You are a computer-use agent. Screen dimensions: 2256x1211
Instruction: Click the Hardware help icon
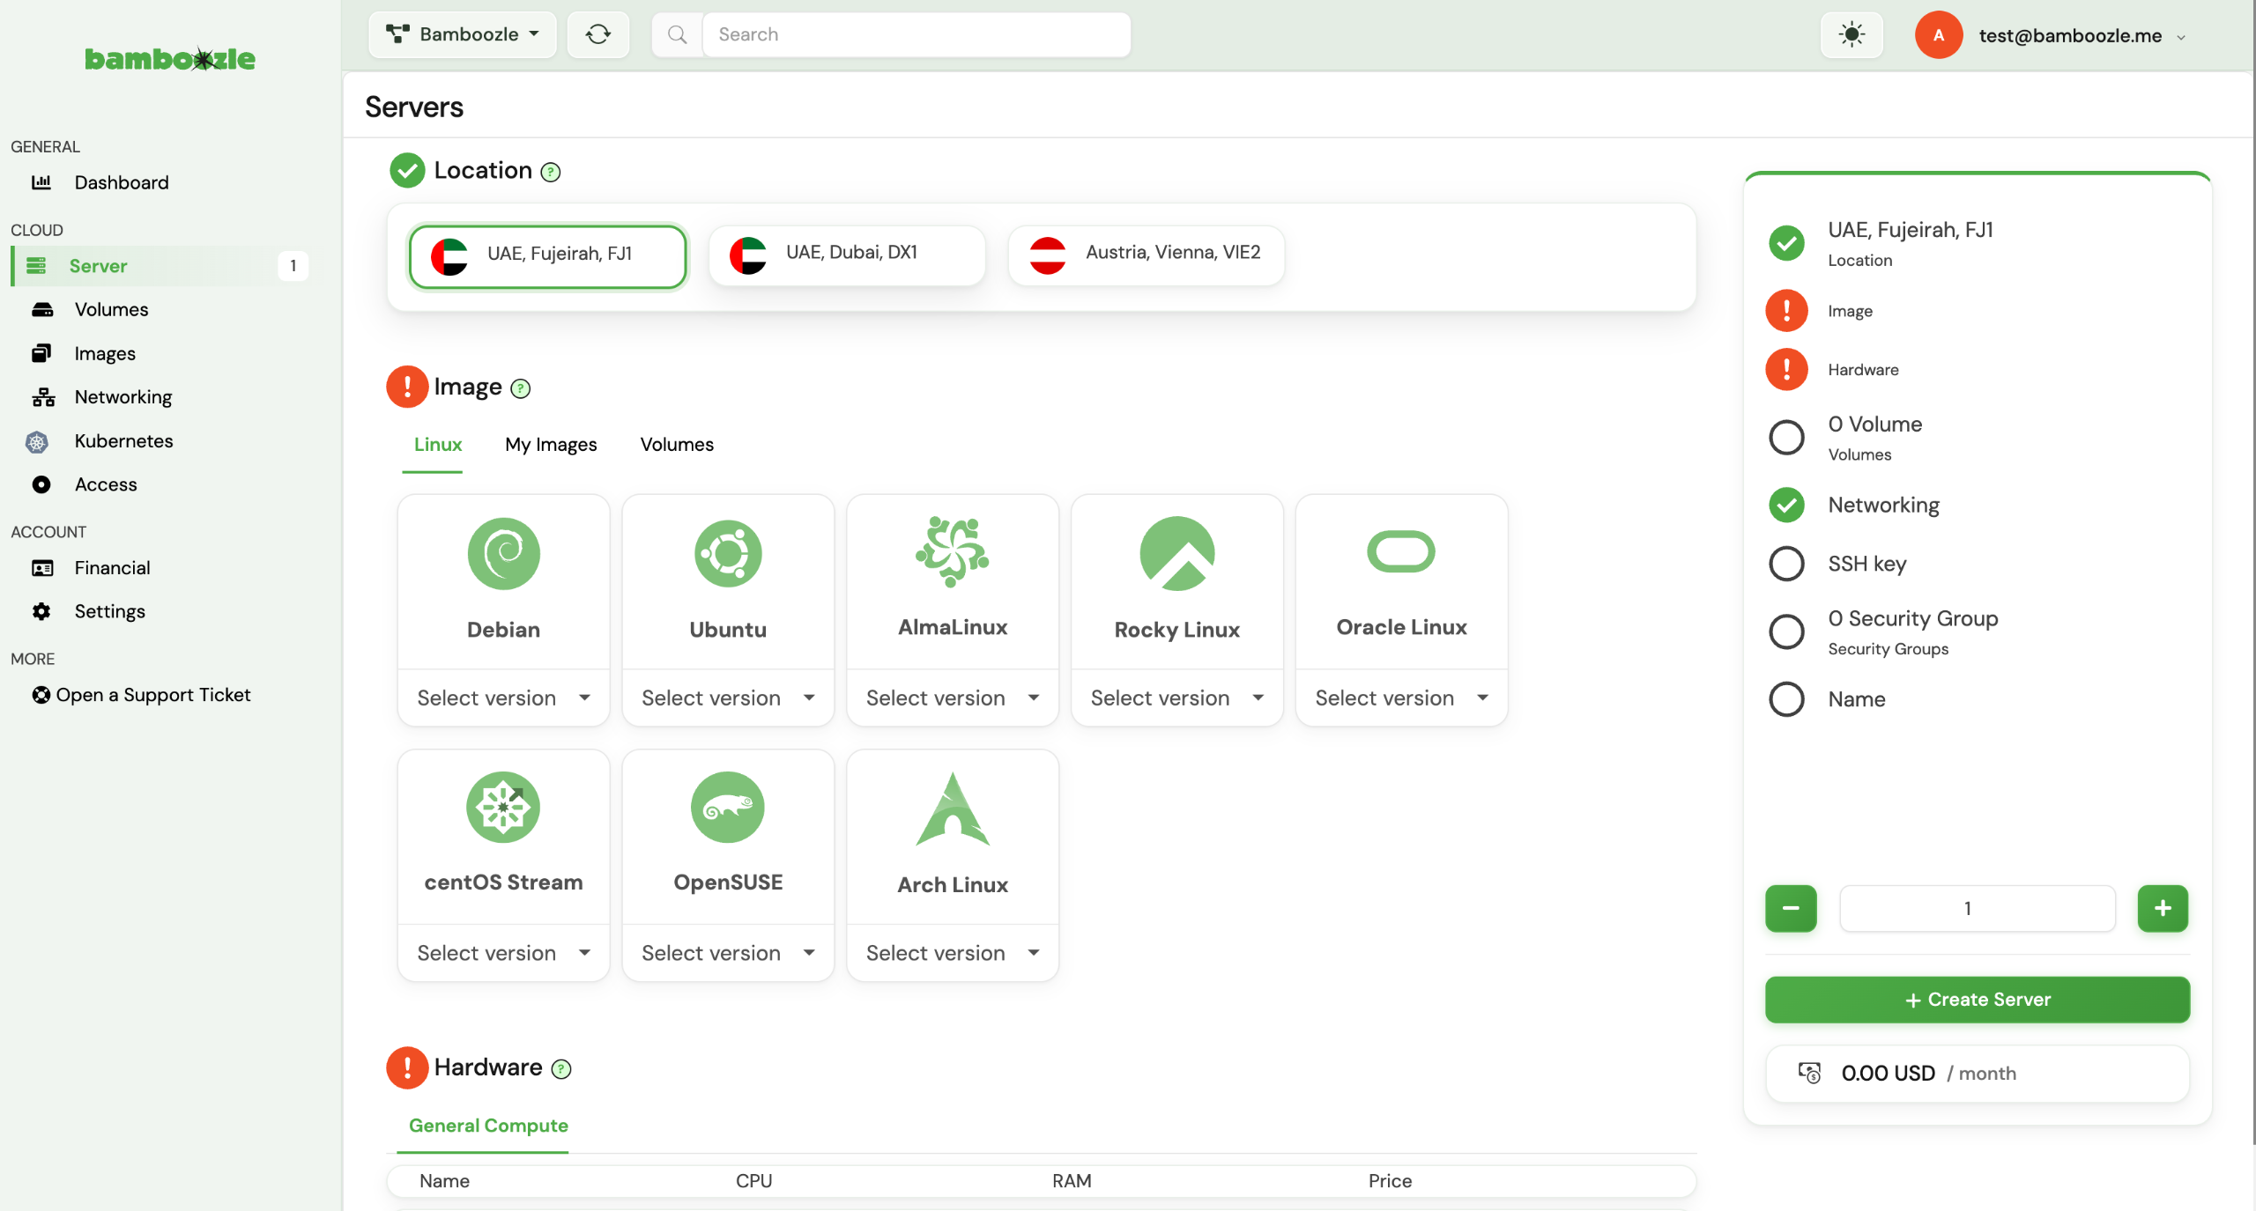561,1069
